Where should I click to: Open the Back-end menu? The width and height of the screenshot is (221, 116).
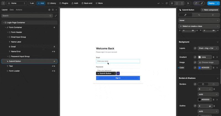tap(87, 3)
